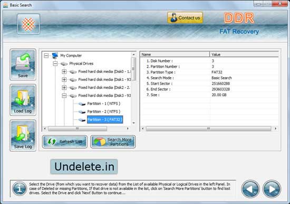Click the Disk0 drive icon
Image resolution: width=290 pixels, height=204 pixels.
(x=73, y=72)
